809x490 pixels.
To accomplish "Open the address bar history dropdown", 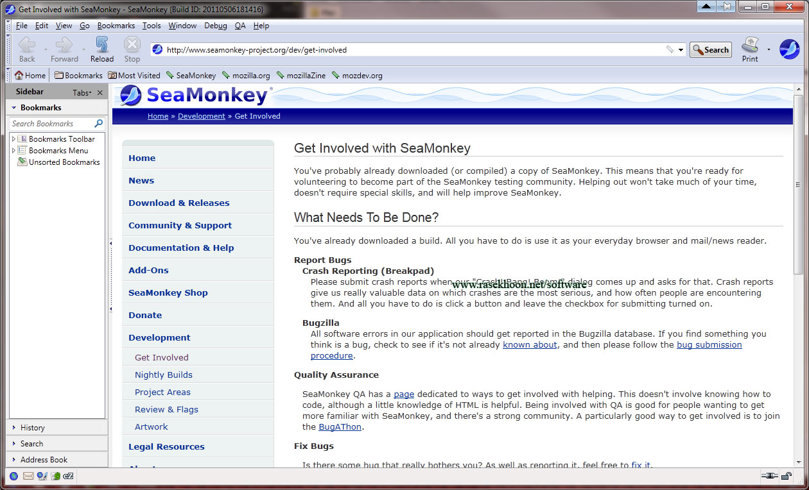I will [x=679, y=49].
